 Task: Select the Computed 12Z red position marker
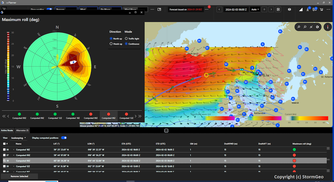pos(126,114)
